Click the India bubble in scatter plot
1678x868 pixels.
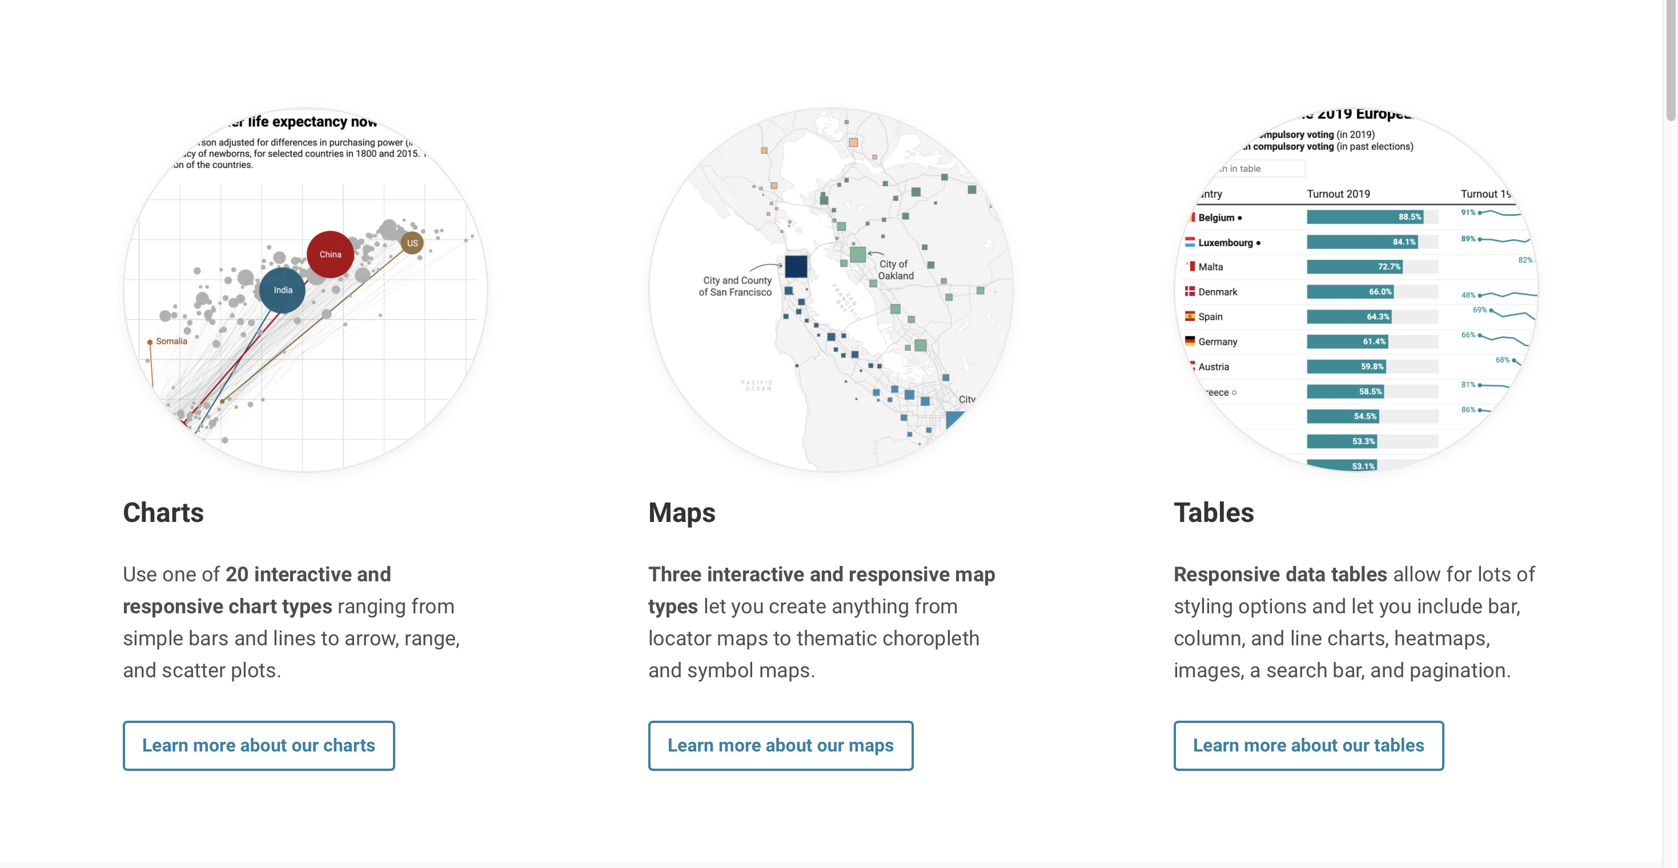coord(283,291)
